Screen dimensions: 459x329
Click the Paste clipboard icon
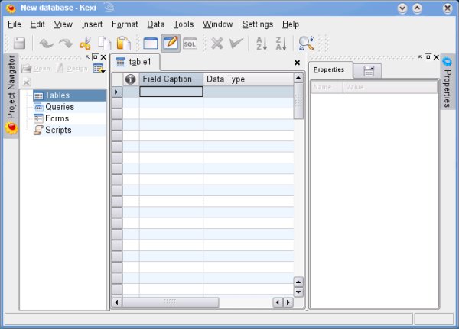[123, 44]
